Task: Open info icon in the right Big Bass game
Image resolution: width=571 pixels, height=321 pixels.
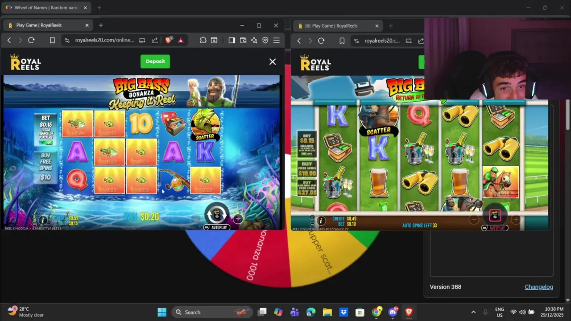Action: pyautogui.click(x=321, y=221)
